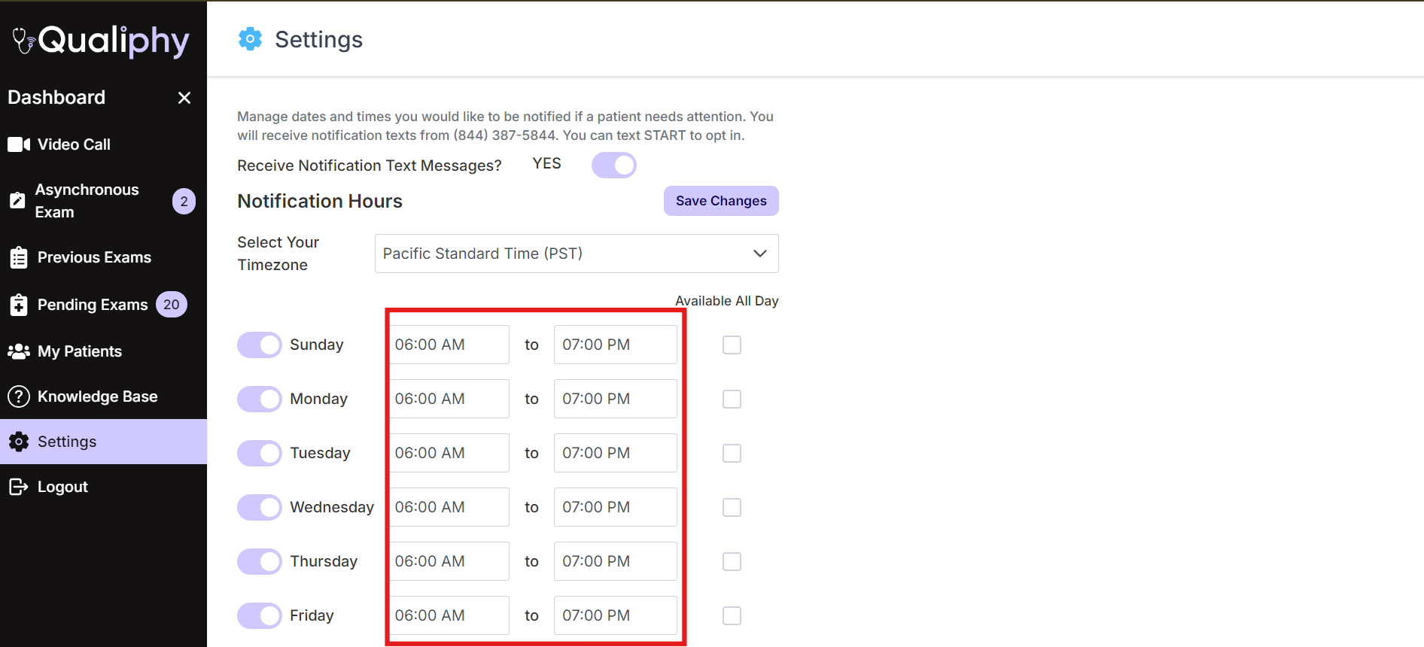Screen dimensions: 1424x647
Task: Disable Receive Notification Text Messages toggle
Action: pyautogui.click(x=613, y=165)
